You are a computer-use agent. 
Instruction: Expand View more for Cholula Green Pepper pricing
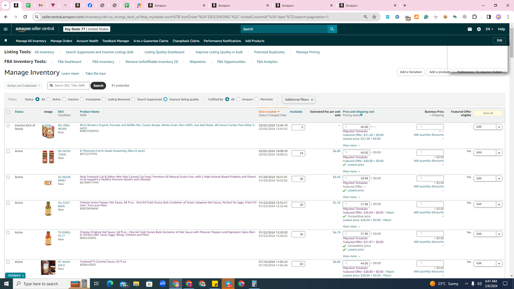(x=352, y=227)
